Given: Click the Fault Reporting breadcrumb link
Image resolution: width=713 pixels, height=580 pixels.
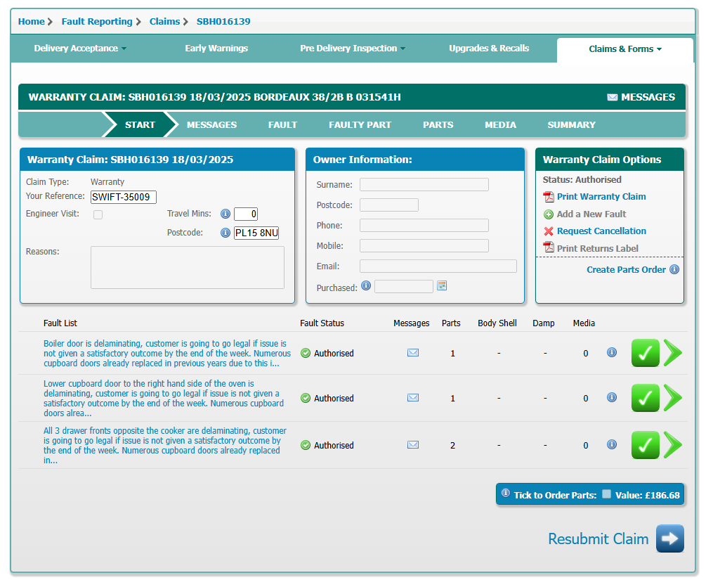Looking at the screenshot, I should click(97, 21).
